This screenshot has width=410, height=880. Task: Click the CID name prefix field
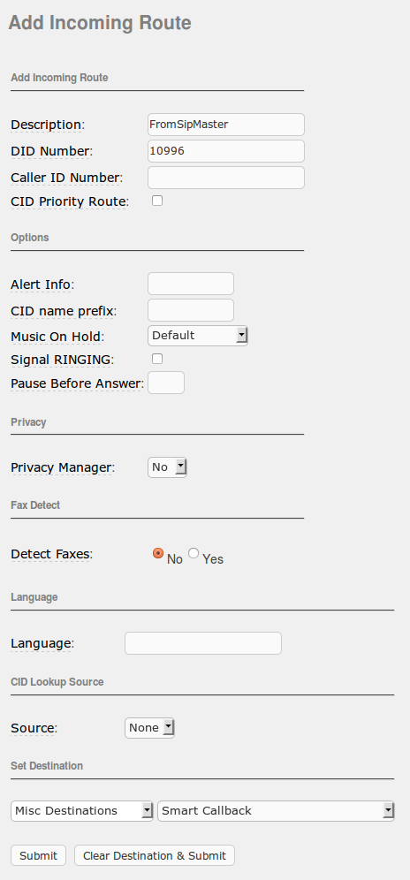pyautogui.click(x=190, y=310)
